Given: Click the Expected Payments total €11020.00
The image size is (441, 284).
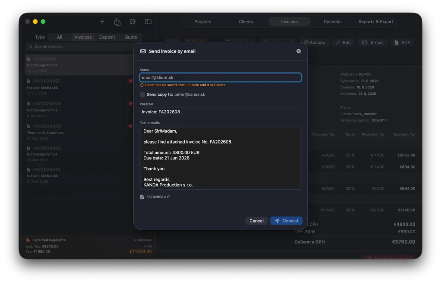Looking at the screenshot, I should pyautogui.click(x=140, y=251).
